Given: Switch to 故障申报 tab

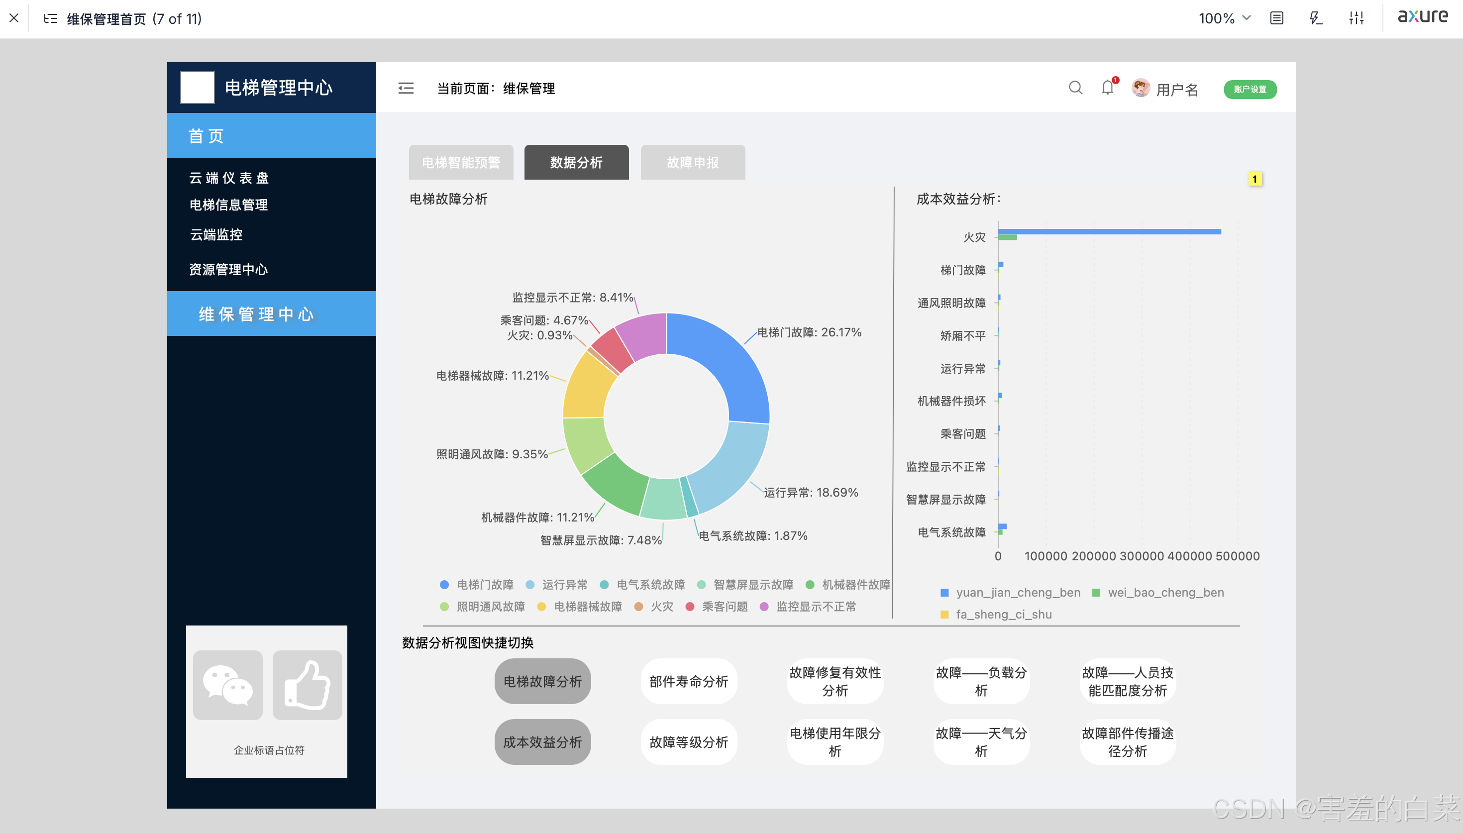Looking at the screenshot, I should [x=692, y=163].
